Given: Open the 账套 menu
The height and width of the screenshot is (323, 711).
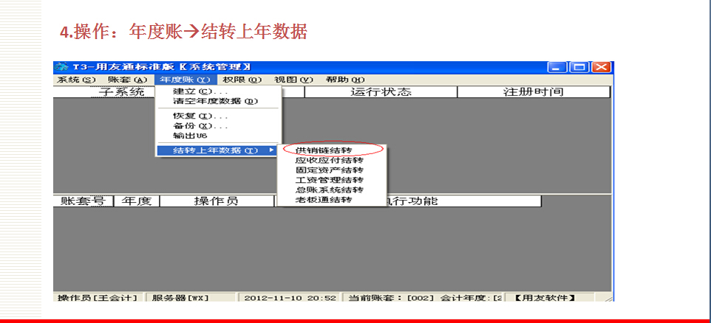Looking at the screenshot, I should [x=127, y=80].
